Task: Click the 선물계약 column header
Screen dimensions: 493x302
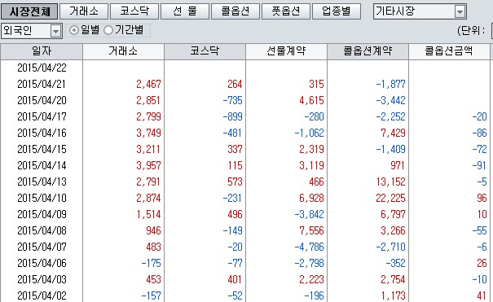Action: point(287,51)
